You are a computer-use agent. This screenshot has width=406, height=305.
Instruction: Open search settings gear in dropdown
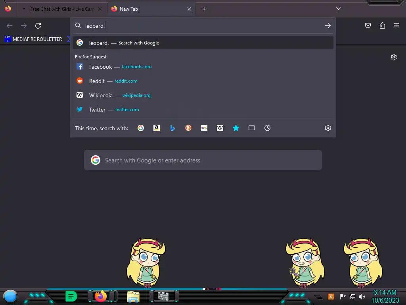[328, 128]
